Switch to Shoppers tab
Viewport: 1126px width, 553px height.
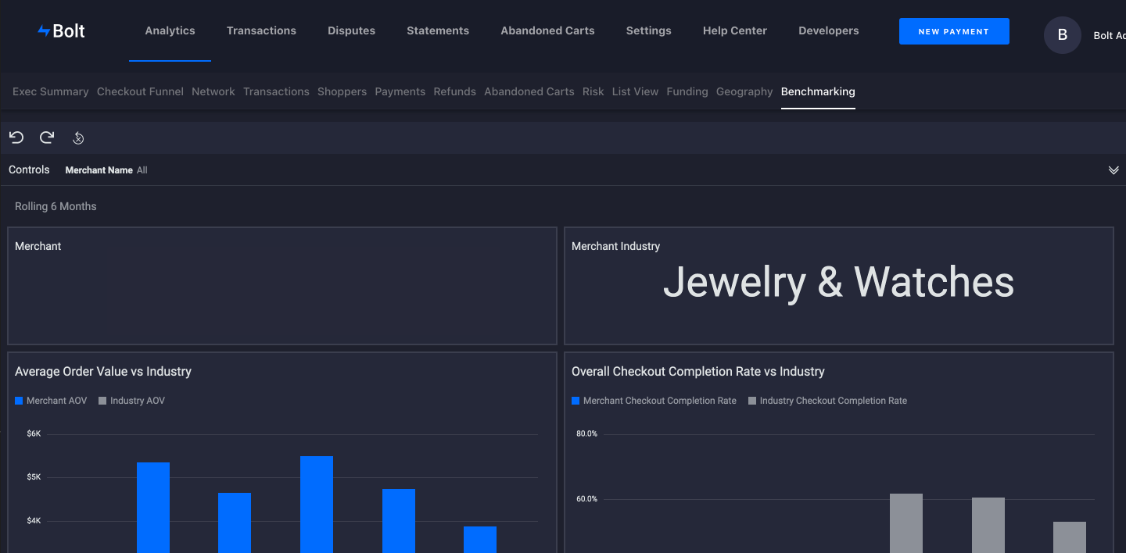tap(342, 91)
